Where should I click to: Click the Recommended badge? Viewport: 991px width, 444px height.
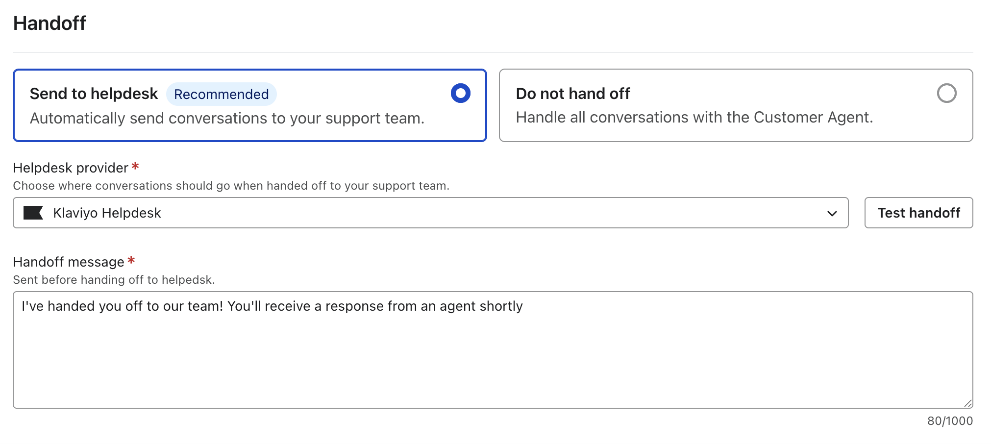(221, 94)
